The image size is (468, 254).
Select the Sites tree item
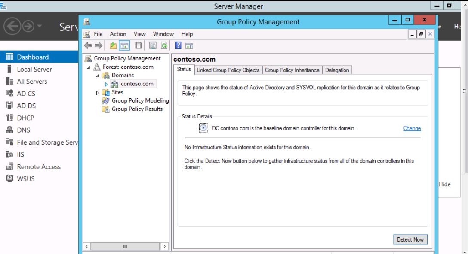[x=117, y=92]
